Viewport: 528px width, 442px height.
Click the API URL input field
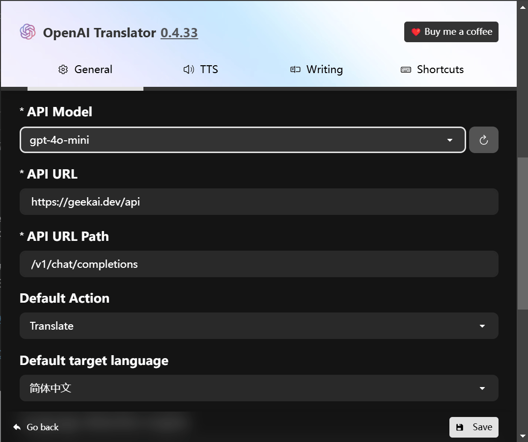(x=259, y=202)
